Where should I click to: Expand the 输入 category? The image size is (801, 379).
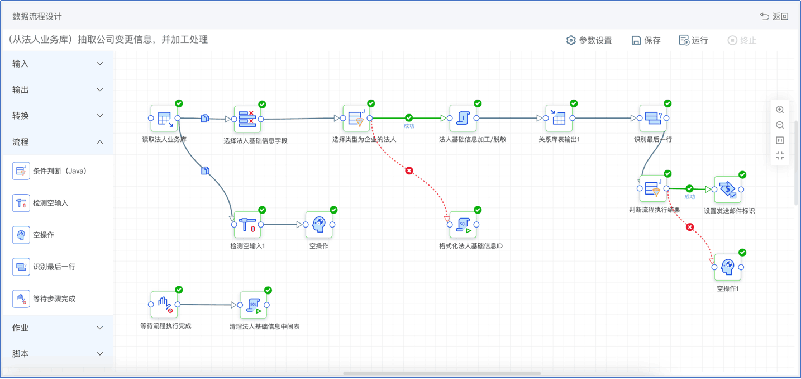click(58, 64)
